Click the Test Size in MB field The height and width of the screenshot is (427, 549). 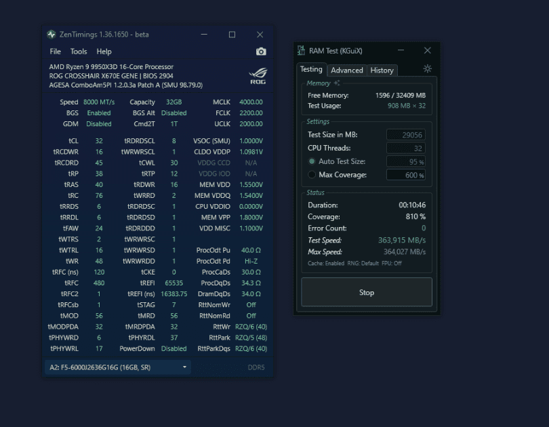(406, 135)
